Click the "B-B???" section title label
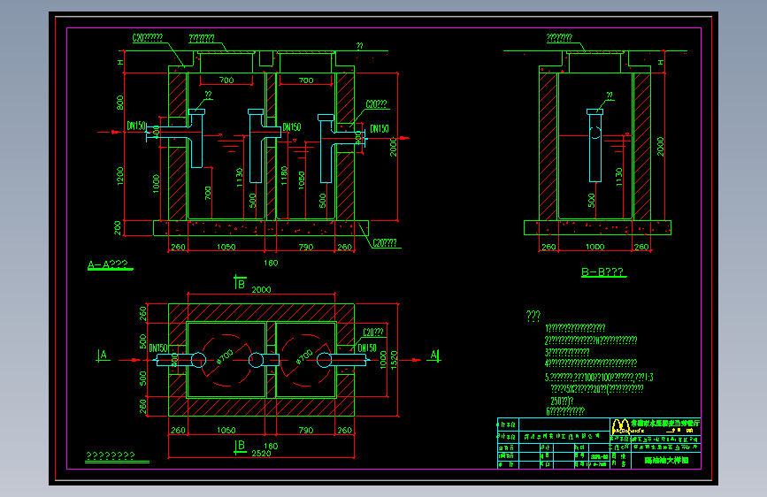This screenshot has height=497, width=767. pos(602,272)
